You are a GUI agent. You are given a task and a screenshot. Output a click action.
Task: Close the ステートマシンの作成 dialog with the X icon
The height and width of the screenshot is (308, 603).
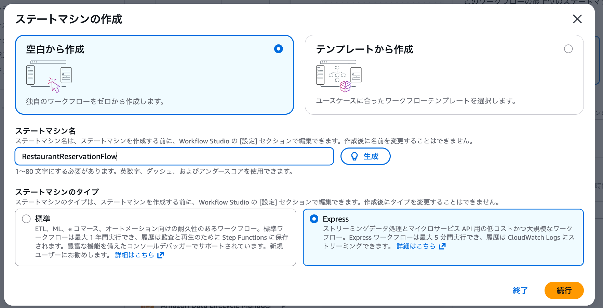point(577,19)
